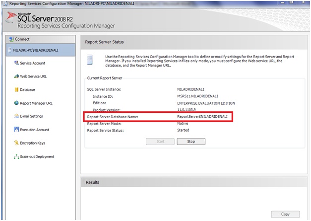
Task: Select the Started service status value
Action: pyautogui.click(x=183, y=130)
